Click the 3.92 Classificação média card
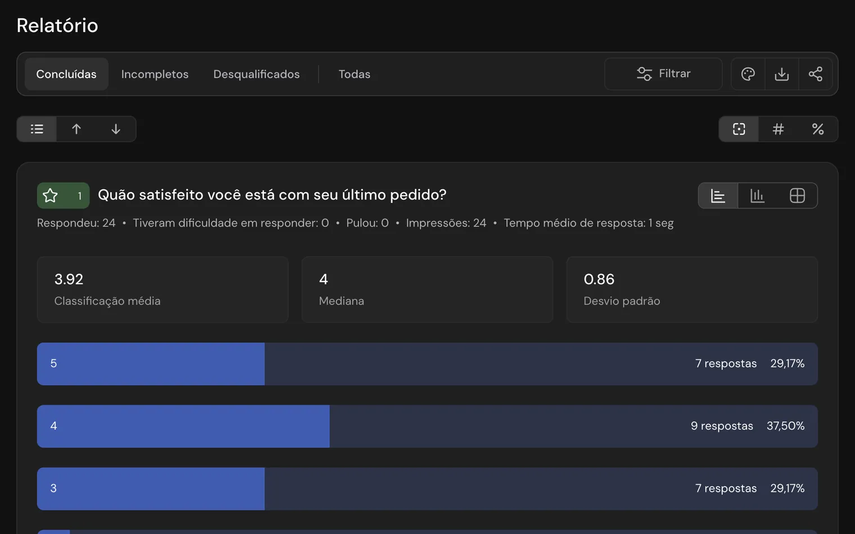The image size is (855, 534). (163, 289)
